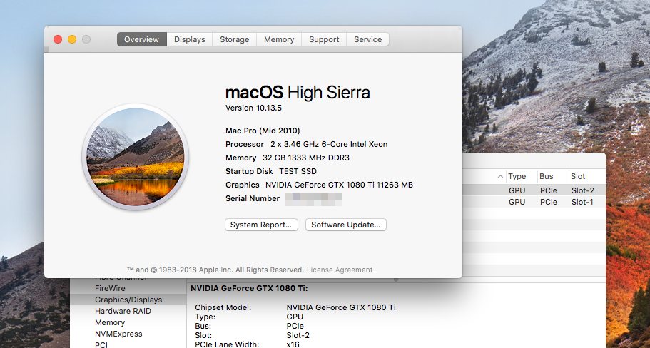Screen dimensions: 650x348
Task: Open the Storage tab
Action: [235, 39]
